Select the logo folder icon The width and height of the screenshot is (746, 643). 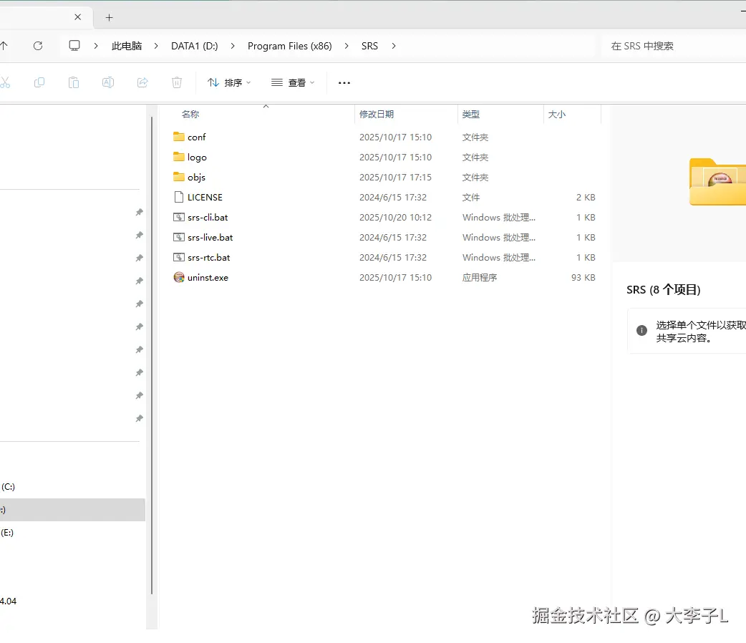coord(179,157)
